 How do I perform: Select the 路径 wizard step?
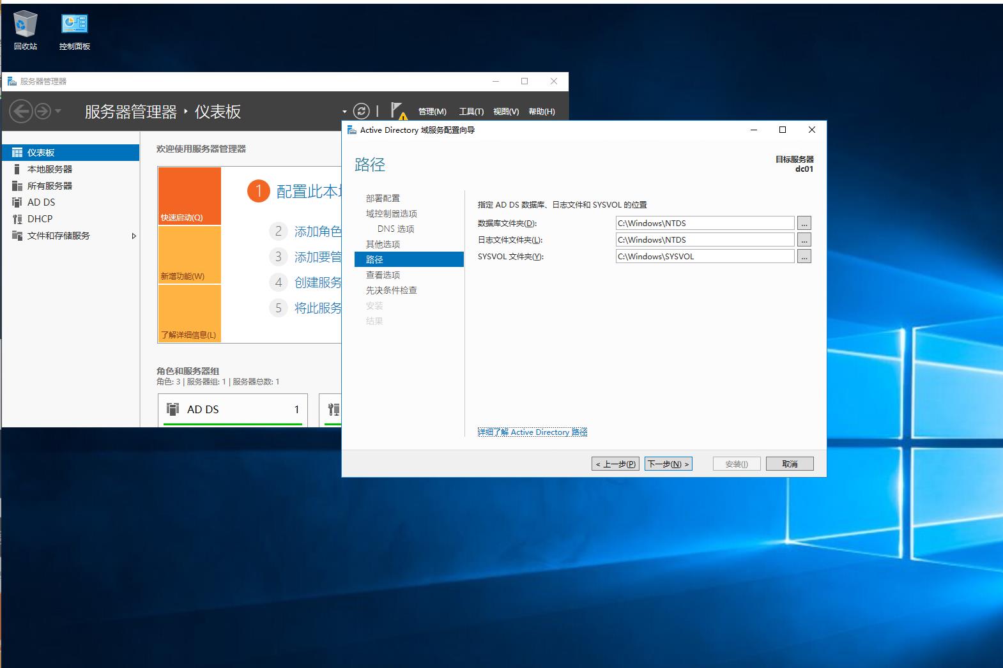[409, 260]
